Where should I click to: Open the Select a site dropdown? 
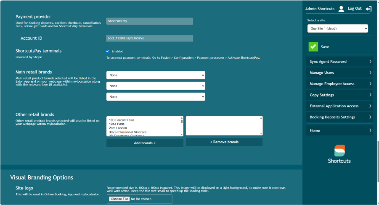click(338, 29)
